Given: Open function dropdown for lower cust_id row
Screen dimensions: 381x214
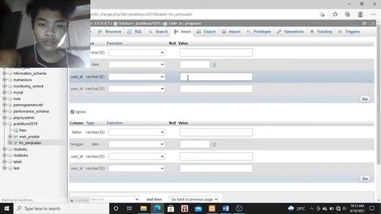Looking at the screenshot, I should (x=136, y=156).
